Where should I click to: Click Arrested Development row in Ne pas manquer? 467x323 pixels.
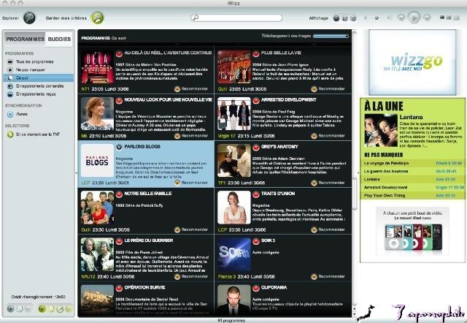(412, 187)
